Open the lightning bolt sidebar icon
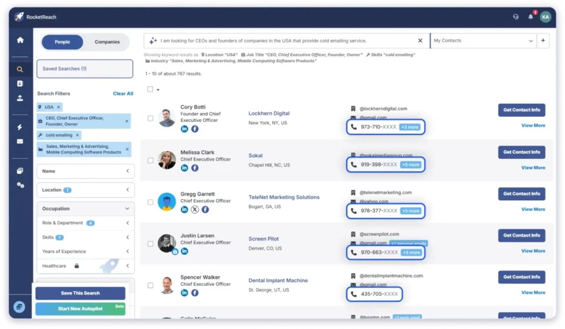 click(x=20, y=127)
